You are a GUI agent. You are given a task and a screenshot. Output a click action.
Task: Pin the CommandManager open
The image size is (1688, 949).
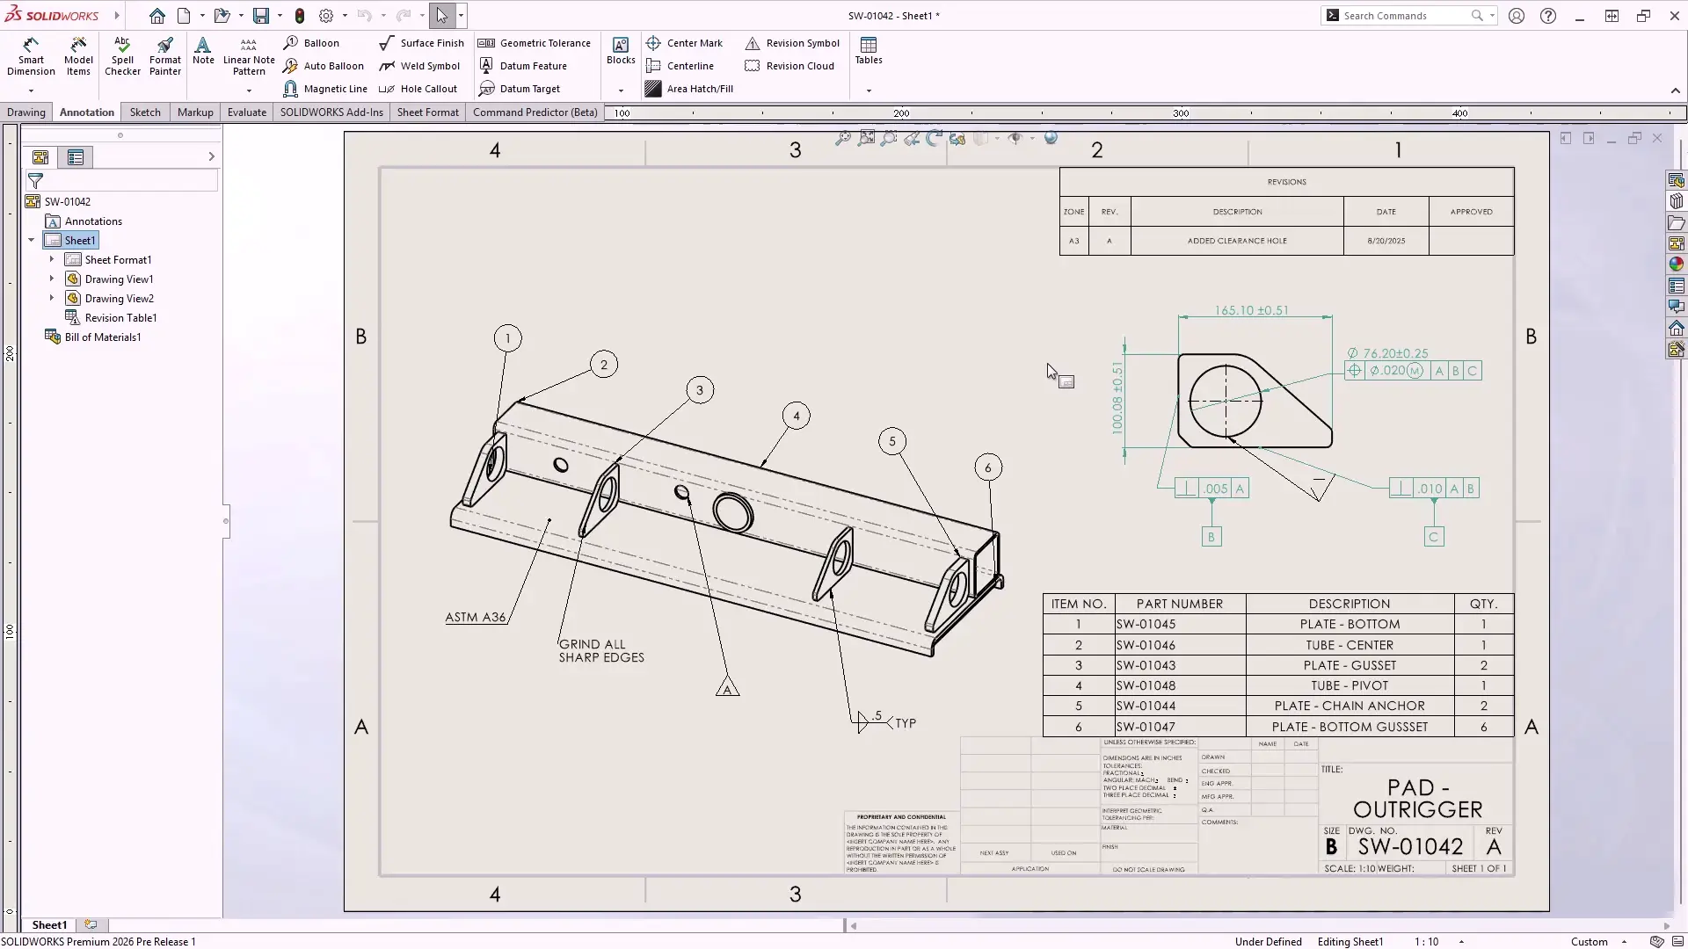click(1675, 90)
